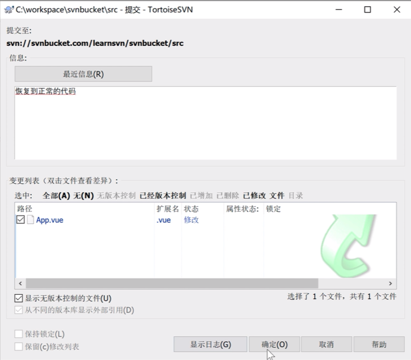The height and width of the screenshot is (360, 411).
Task: Open the 最近信息(R) recent messages button
Action: (83, 74)
